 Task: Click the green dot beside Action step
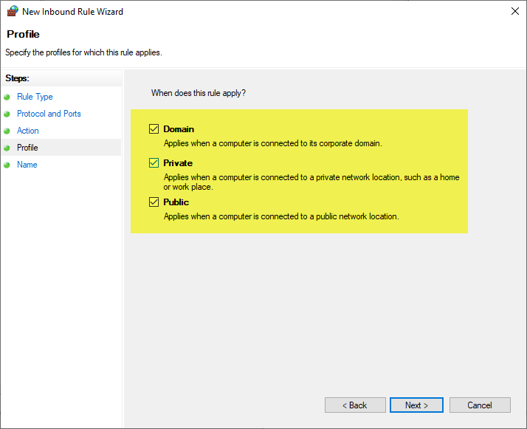click(7, 131)
